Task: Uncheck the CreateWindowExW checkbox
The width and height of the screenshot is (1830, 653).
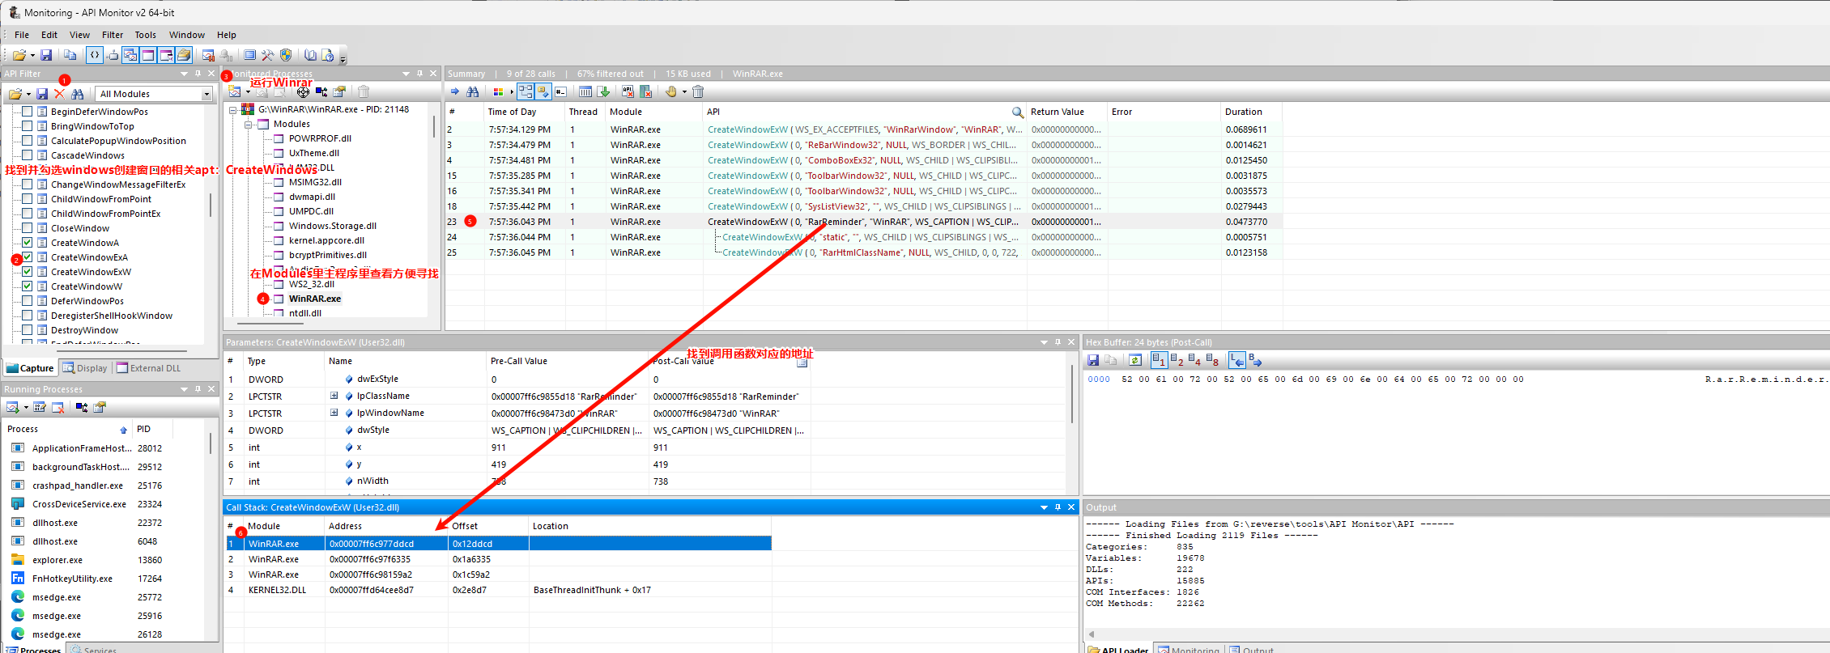Action: pos(27,272)
